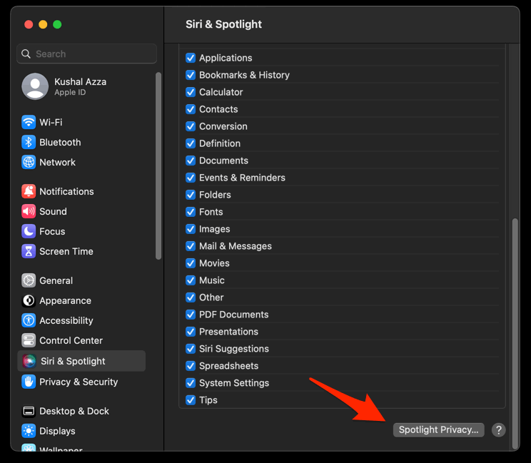
Task: Open Sound speaker icon
Action: (x=29, y=211)
